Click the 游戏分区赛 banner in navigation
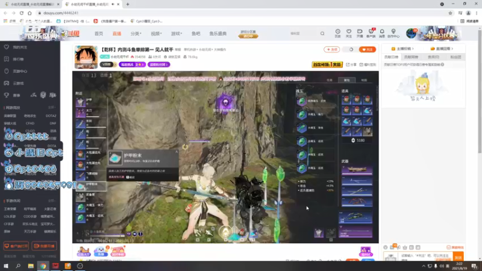Screen dimensions: 482x271 click(x=248, y=34)
